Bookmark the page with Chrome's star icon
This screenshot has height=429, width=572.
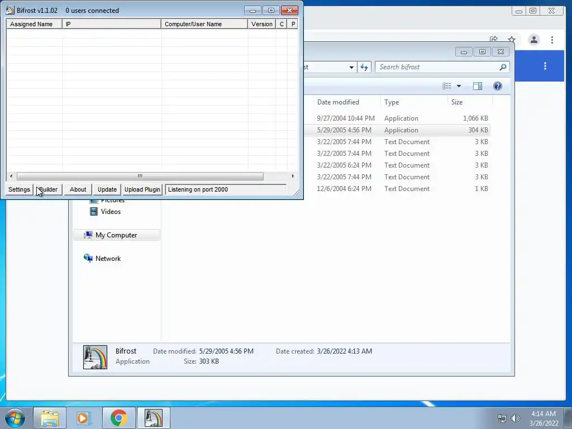512,40
